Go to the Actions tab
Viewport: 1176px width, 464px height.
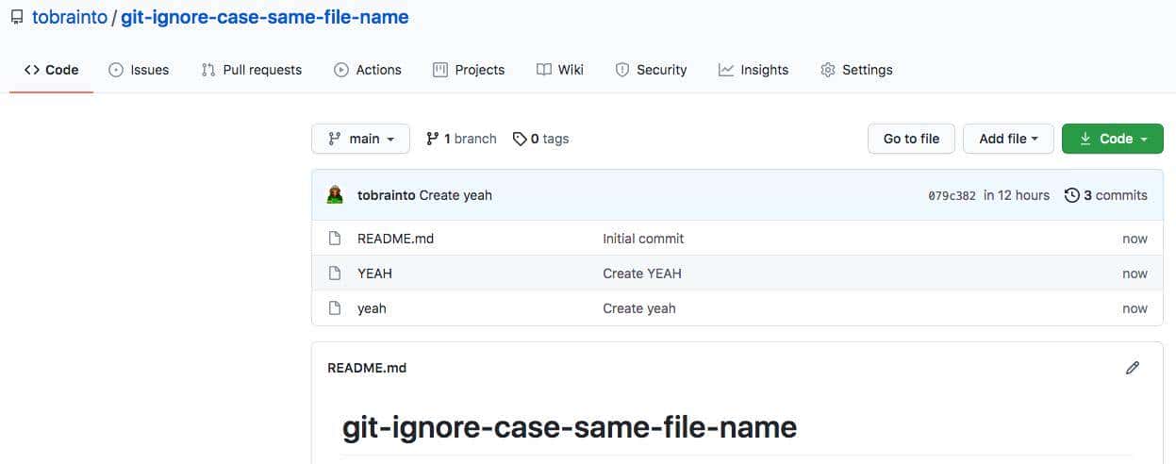(x=368, y=70)
